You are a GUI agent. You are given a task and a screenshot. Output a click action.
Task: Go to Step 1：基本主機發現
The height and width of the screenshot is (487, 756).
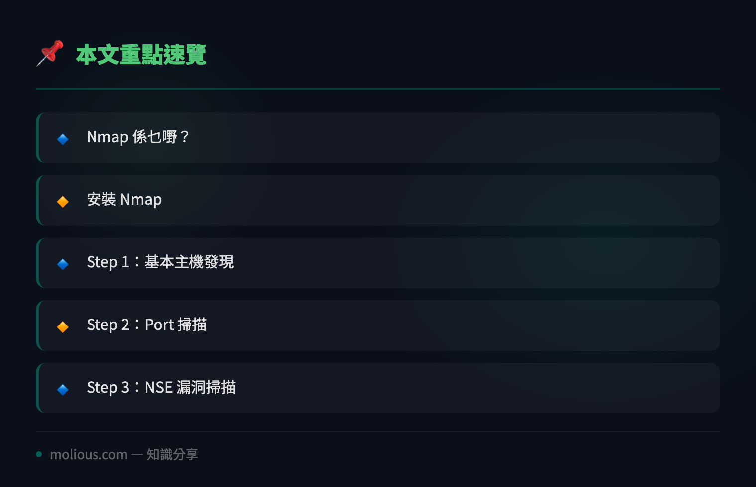point(160,262)
